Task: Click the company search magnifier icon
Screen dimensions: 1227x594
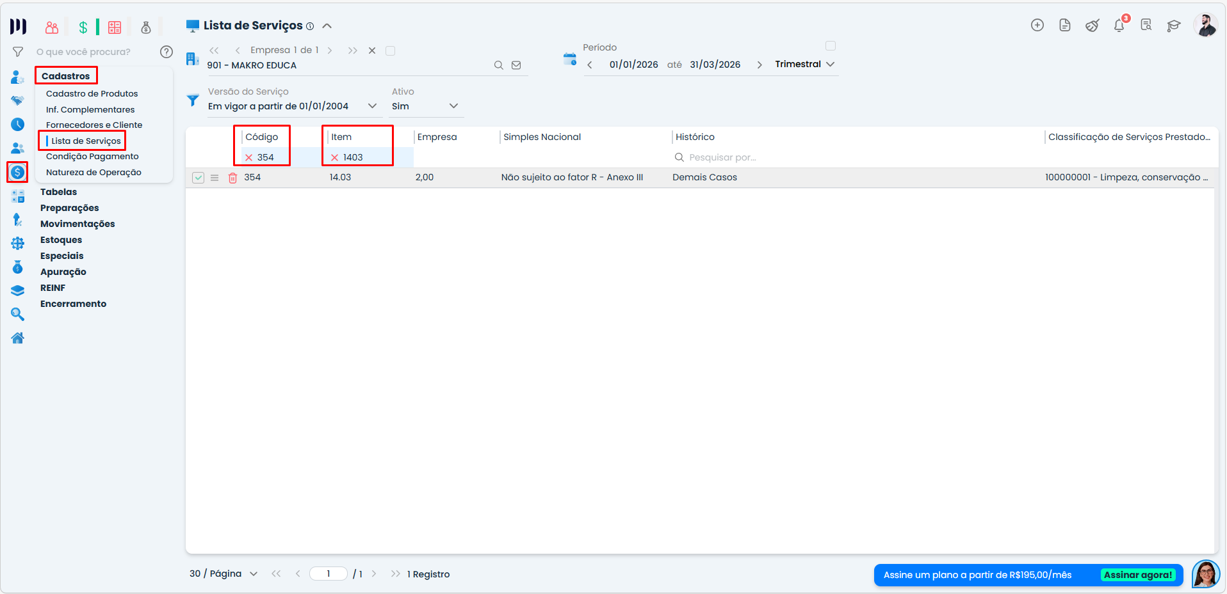Action: tap(498, 65)
